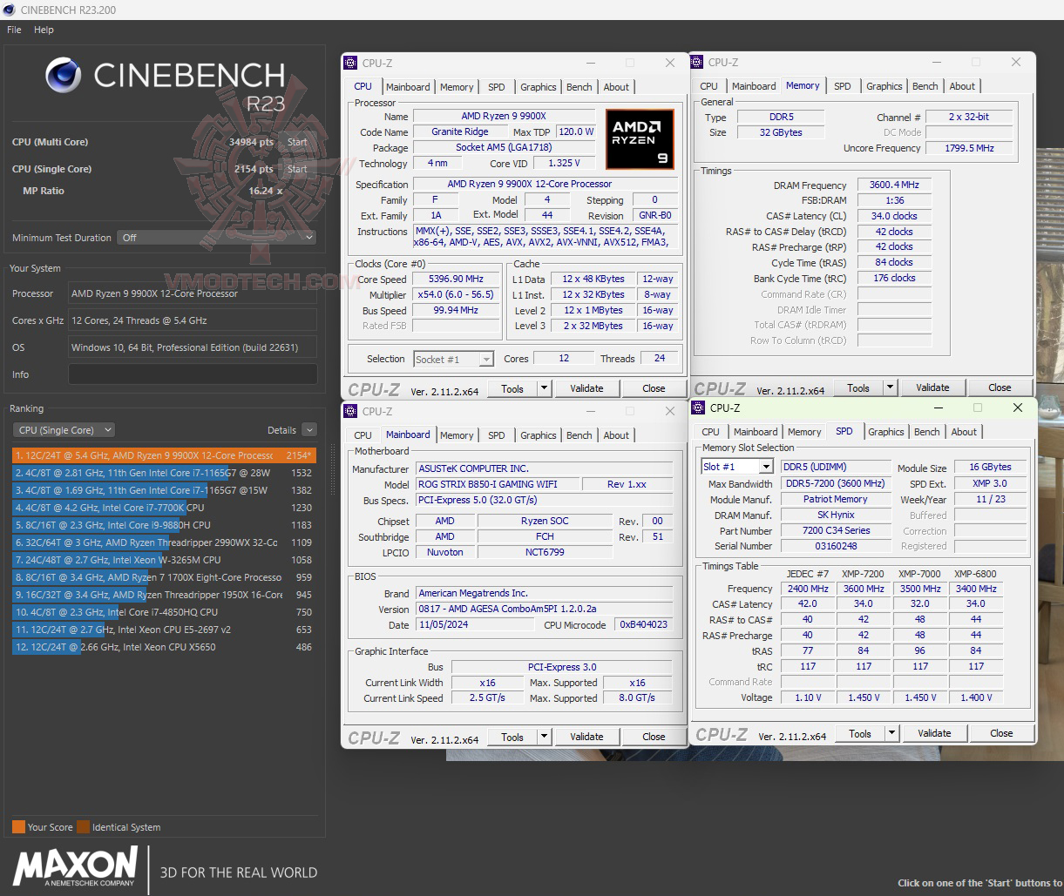Click the CPU-Z Memory window title icon
This screenshot has width=1064, height=896.
point(696,62)
